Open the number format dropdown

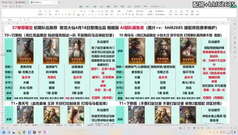pyautogui.click(x=125, y=11)
